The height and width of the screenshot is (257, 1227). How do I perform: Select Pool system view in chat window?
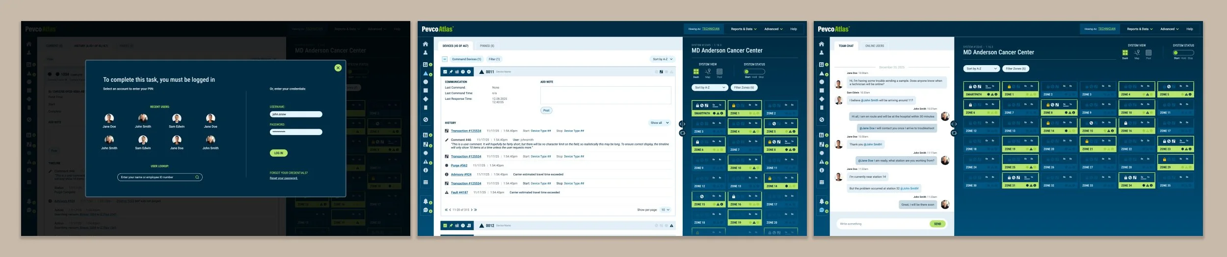[1148, 54]
